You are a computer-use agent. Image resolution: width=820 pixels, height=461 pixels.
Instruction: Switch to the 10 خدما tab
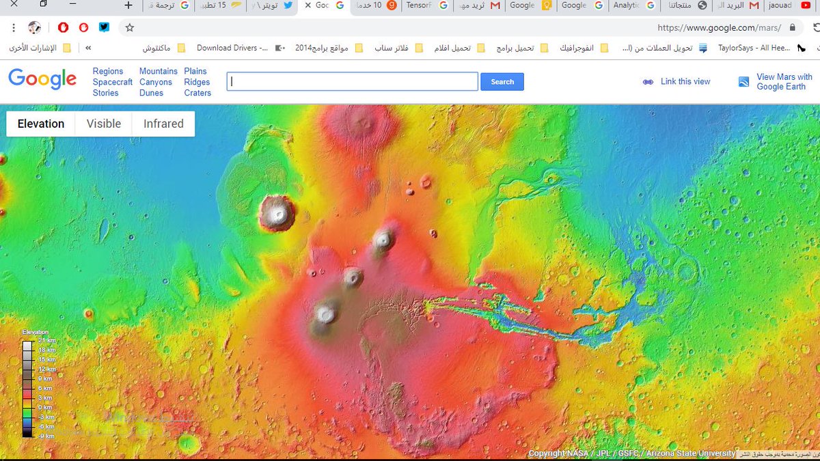pos(374,5)
